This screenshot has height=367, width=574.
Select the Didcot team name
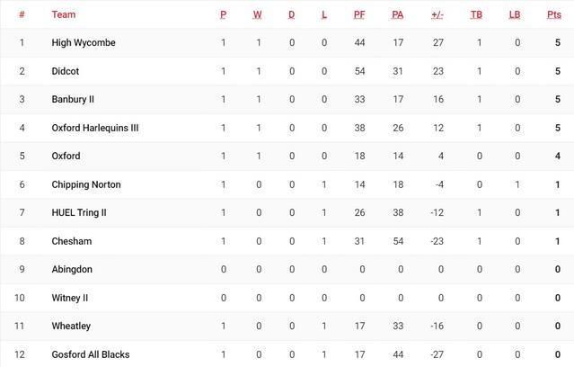67,71
